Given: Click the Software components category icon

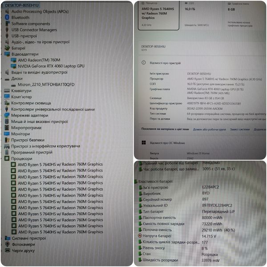Looking at the screenshot, I should coord(7,24).
